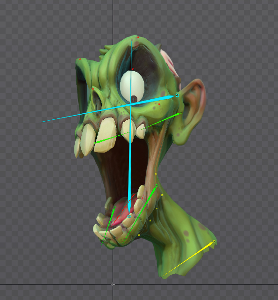Select the long green jaw bone at the cheek
The width and height of the screenshot is (278, 300).
(140, 215)
